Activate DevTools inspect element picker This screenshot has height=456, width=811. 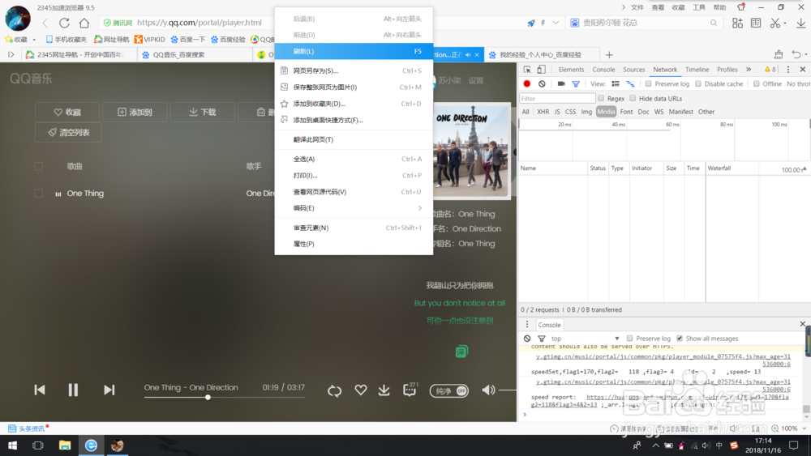click(527, 69)
